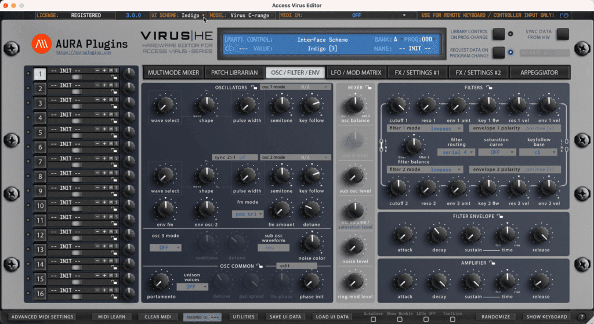Click the oscillator 1 wave select knob
594x324 pixels.
(165, 106)
